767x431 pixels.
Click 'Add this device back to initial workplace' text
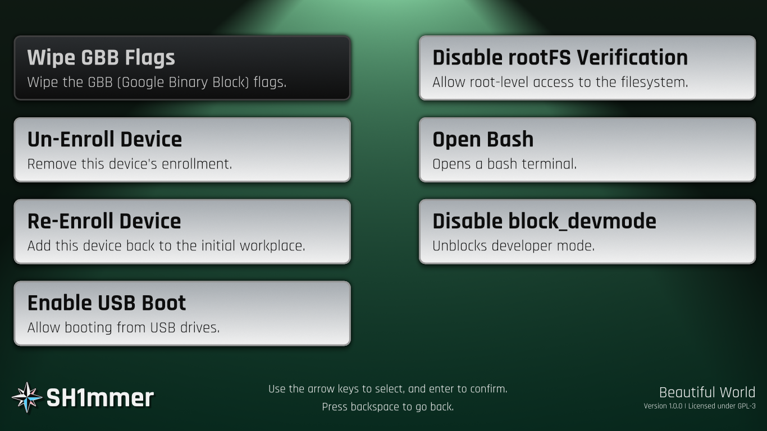166,246
